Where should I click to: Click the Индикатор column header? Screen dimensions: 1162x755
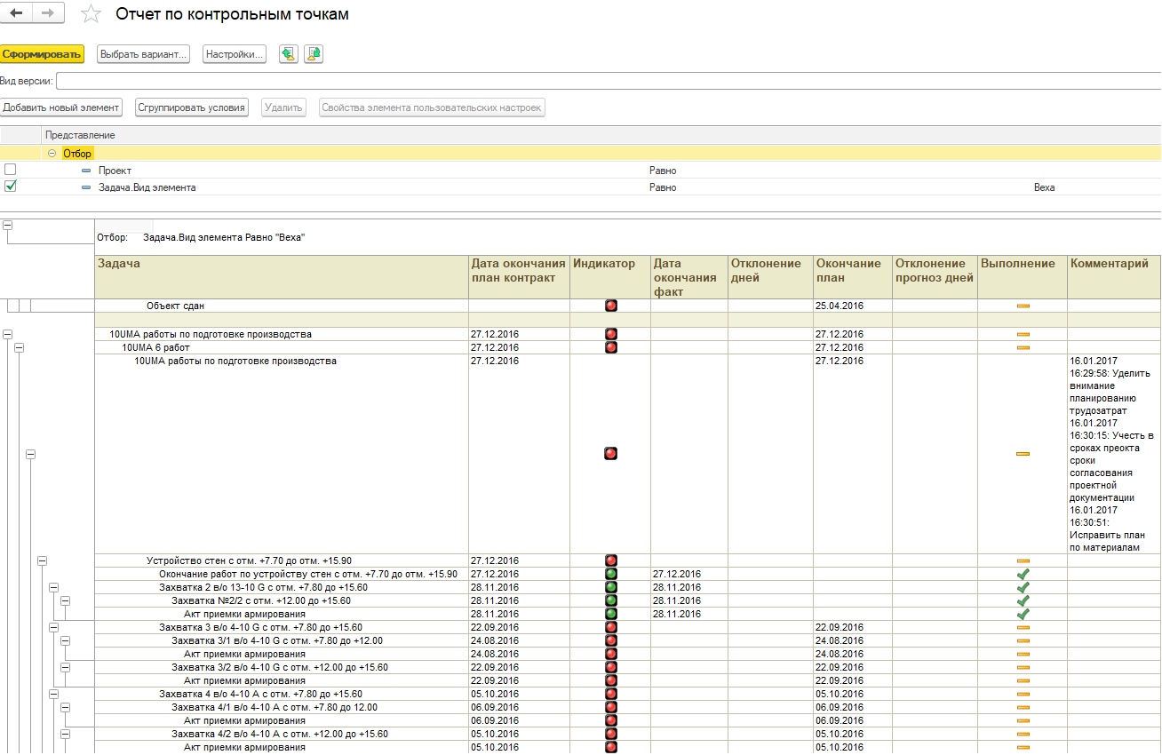point(609,277)
